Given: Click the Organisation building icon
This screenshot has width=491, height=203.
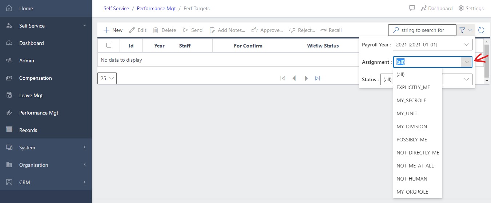Looking at the screenshot, I should click(9, 165).
